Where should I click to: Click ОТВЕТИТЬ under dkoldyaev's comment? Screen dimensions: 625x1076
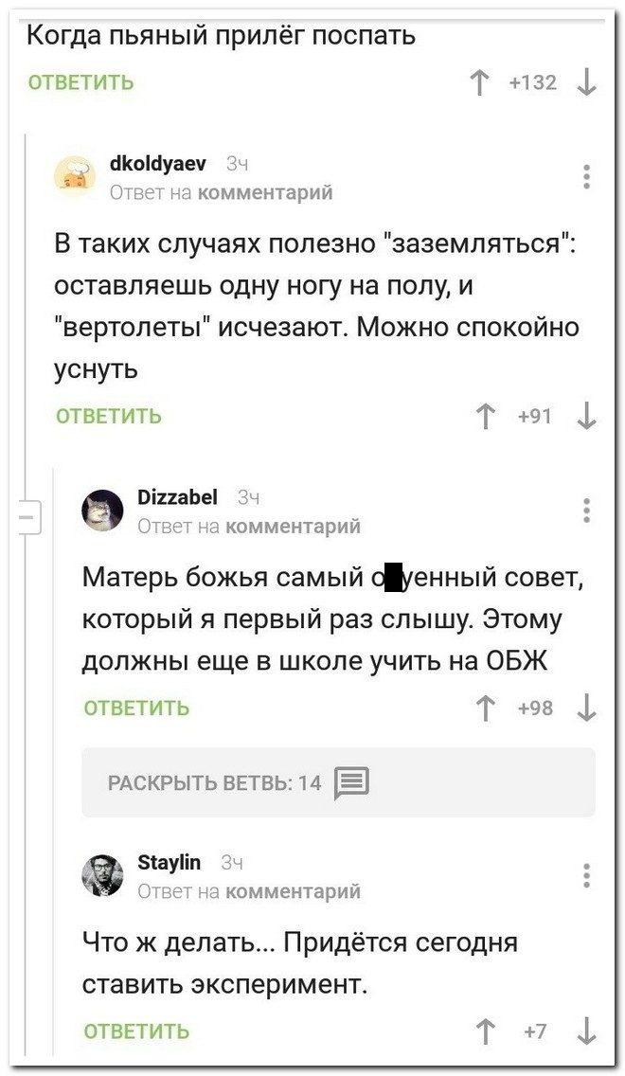[109, 417]
